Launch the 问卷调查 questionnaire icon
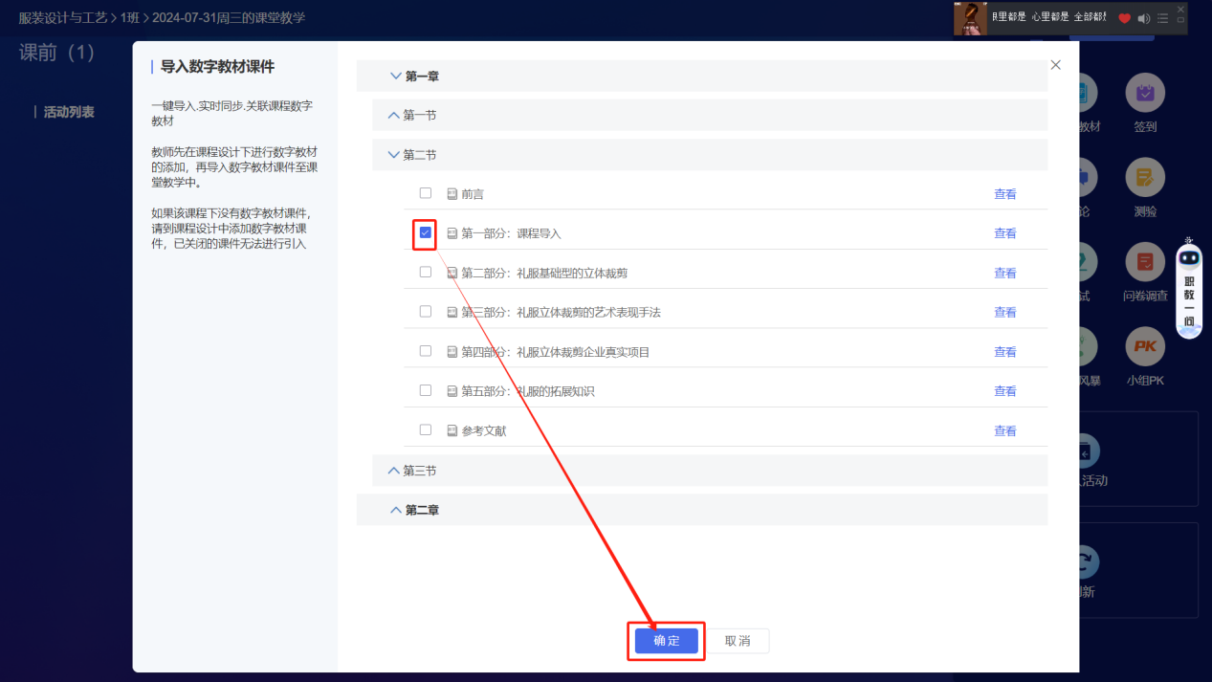The width and height of the screenshot is (1212, 682). [x=1144, y=260]
